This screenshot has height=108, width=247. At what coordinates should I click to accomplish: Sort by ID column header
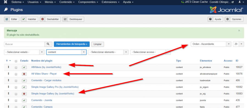(x=237, y=61)
